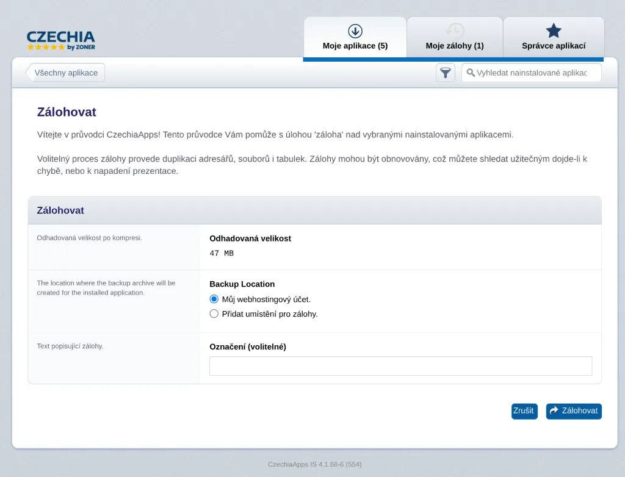Click the Czechia by Zoner logo
Screen dimensions: 625x477
coord(61,41)
